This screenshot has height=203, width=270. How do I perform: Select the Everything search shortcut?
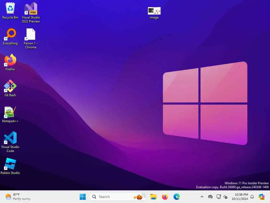[10, 36]
